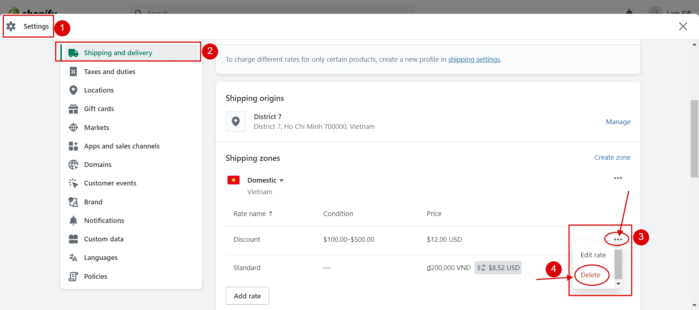The height and width of the screenshot is (310, 699).
Task: Open the Discount rate three-dot menu
Action: pyautogui.click(x=618, y=240)
